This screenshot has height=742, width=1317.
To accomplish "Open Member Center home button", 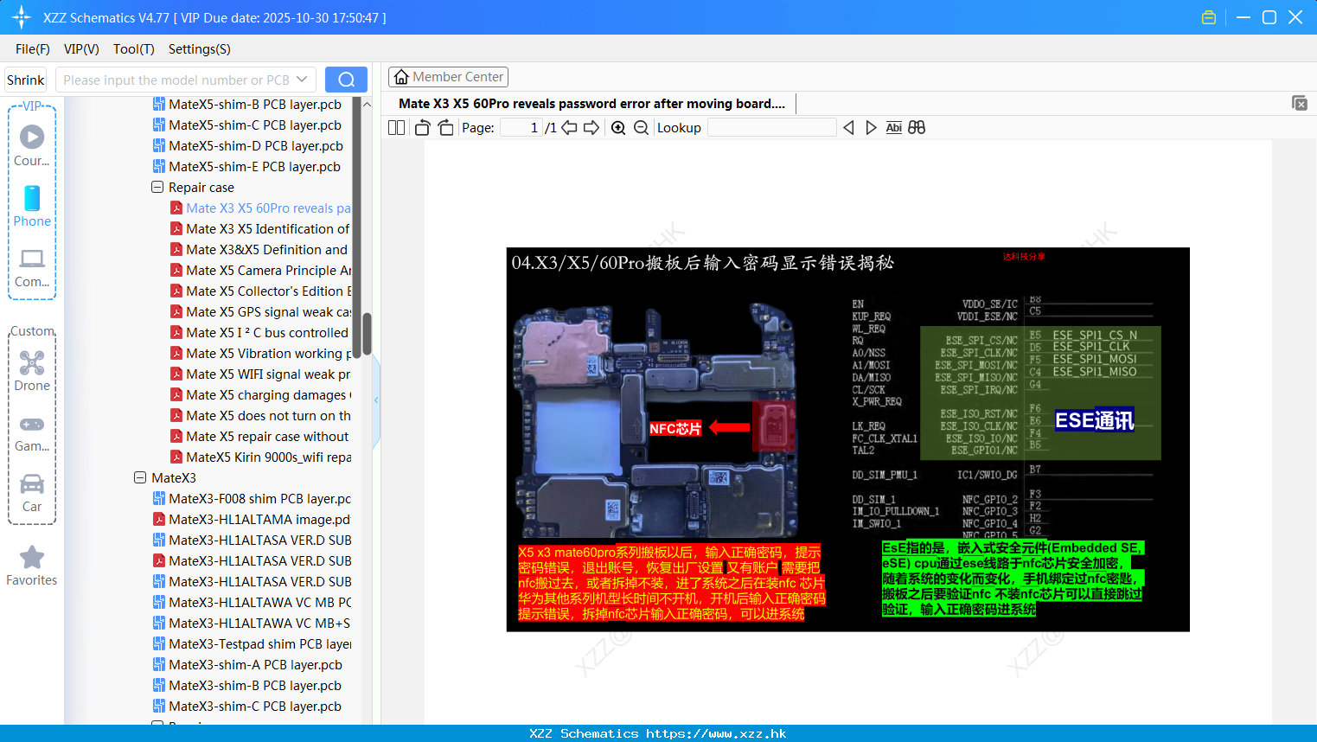I will (448, 77).
